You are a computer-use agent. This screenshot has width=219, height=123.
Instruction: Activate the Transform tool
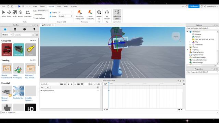point(28,14)
